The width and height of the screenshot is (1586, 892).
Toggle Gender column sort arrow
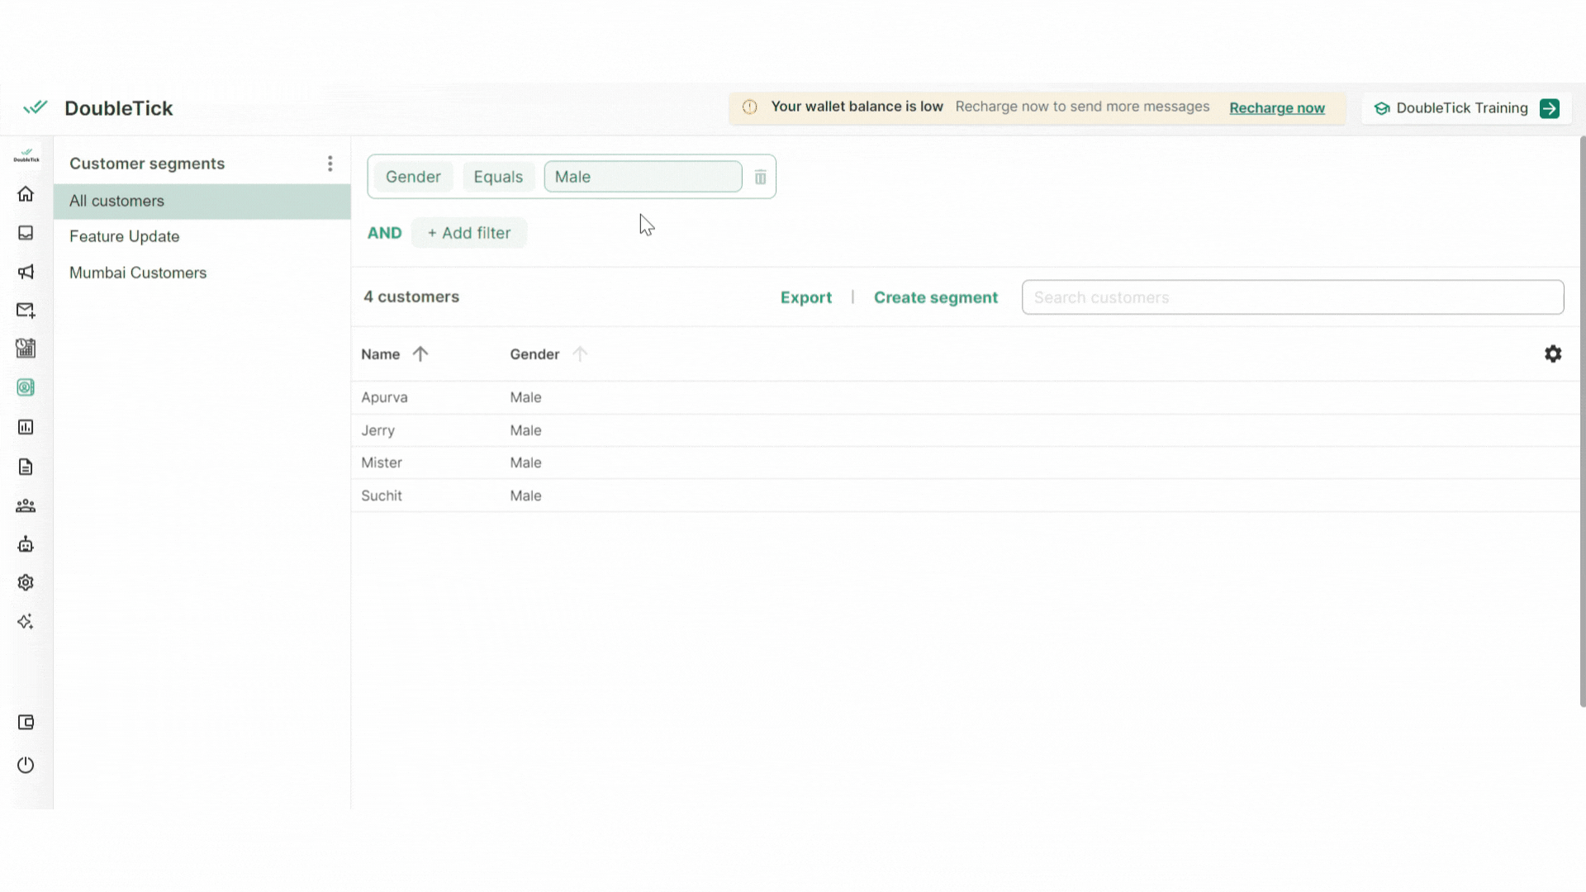[x=580, y=354]
